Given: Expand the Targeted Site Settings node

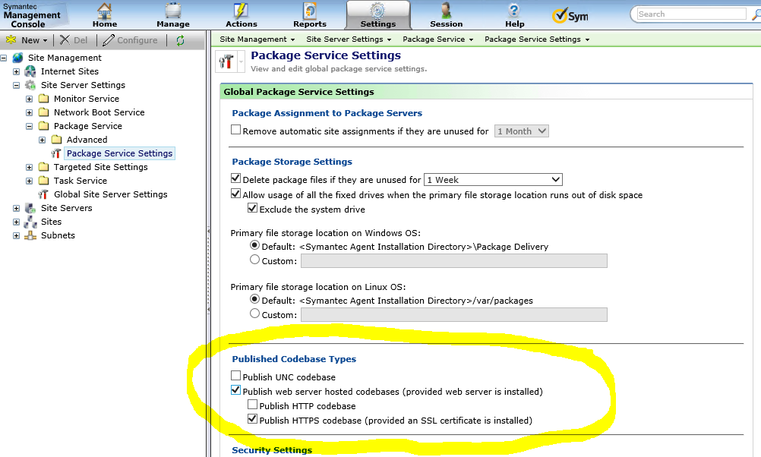Looking at the screenshot, I should [29, 167].
